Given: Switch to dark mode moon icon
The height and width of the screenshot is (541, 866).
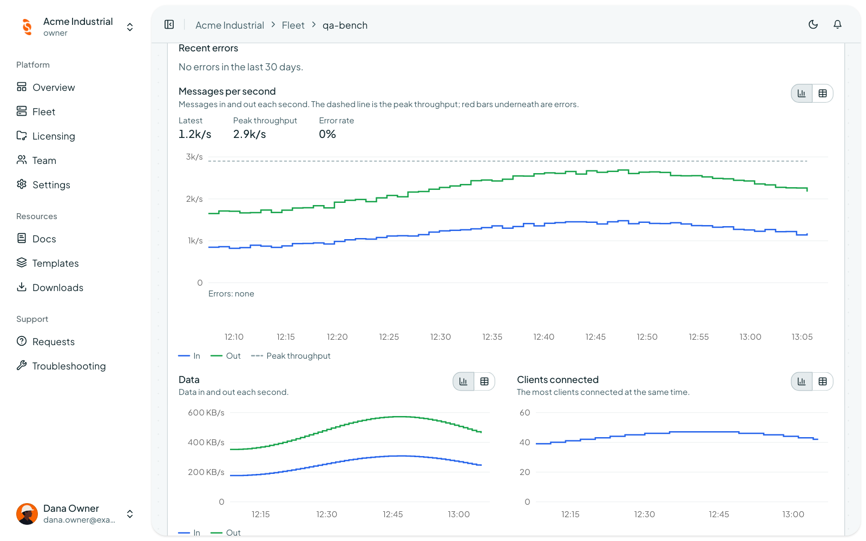Looking at the screenshot, I should click(x=813, y=24).
